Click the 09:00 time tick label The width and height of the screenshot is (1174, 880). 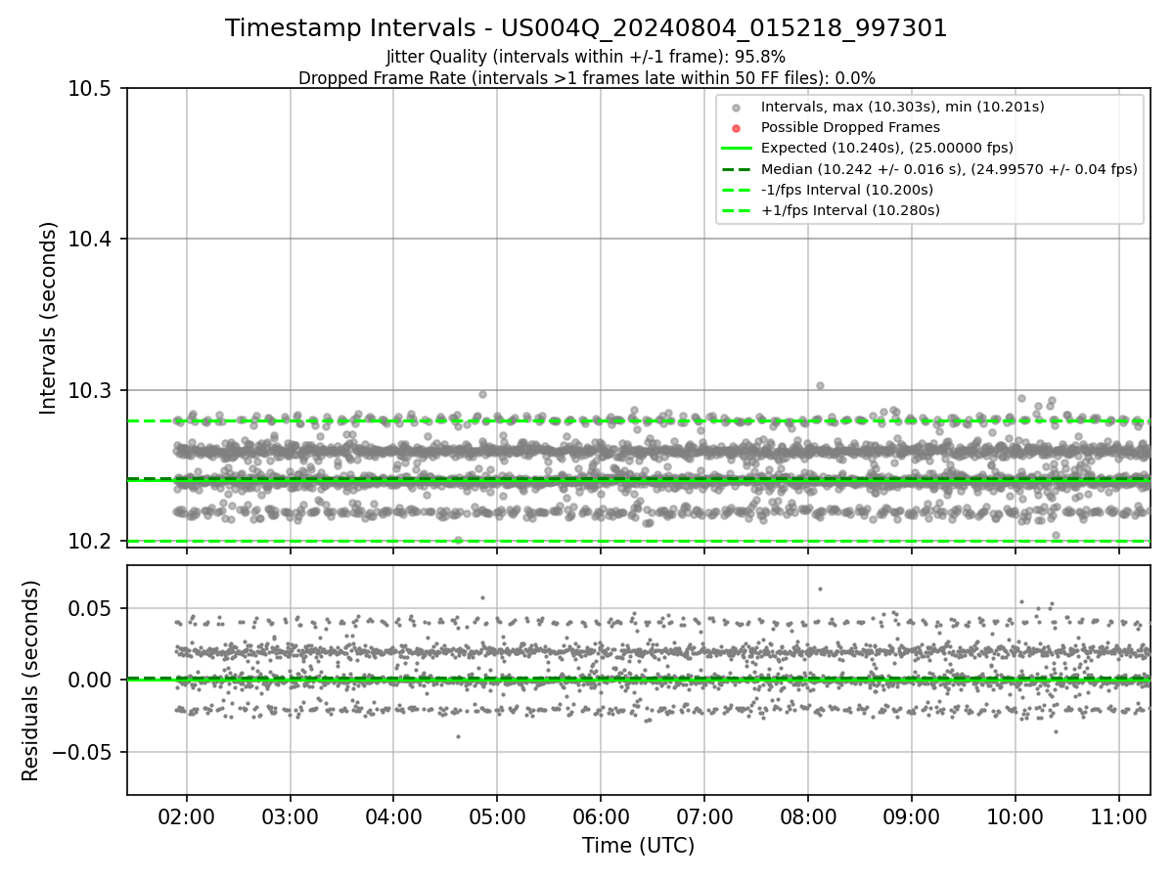coord(912,816)
